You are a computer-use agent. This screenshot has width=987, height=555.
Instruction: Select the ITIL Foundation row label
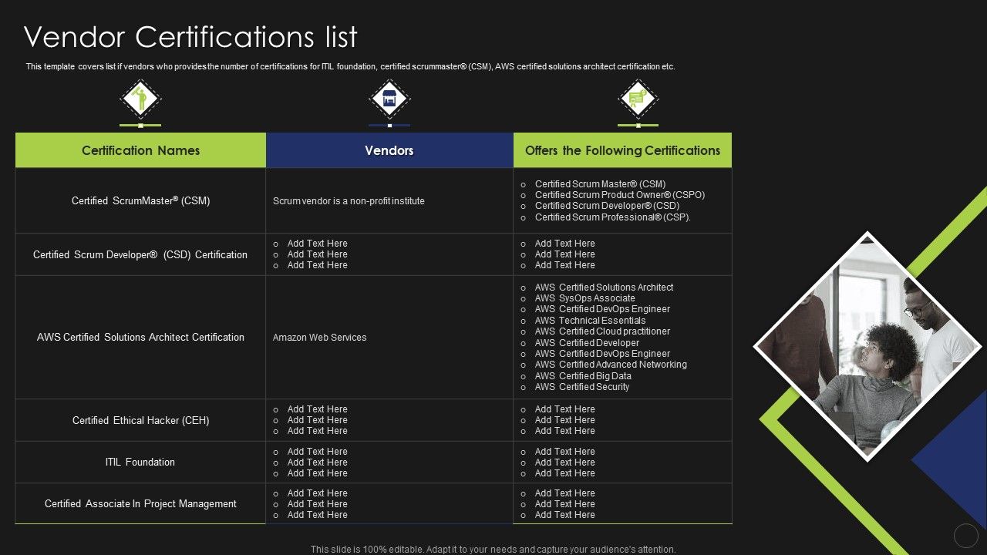click(140, 462)
